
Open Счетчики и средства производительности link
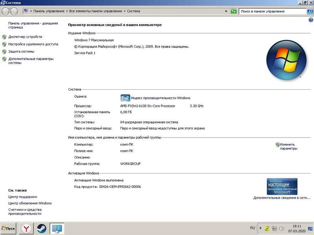25,211
